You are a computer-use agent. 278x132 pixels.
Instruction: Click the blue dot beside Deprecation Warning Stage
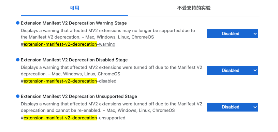click(17, 23)
